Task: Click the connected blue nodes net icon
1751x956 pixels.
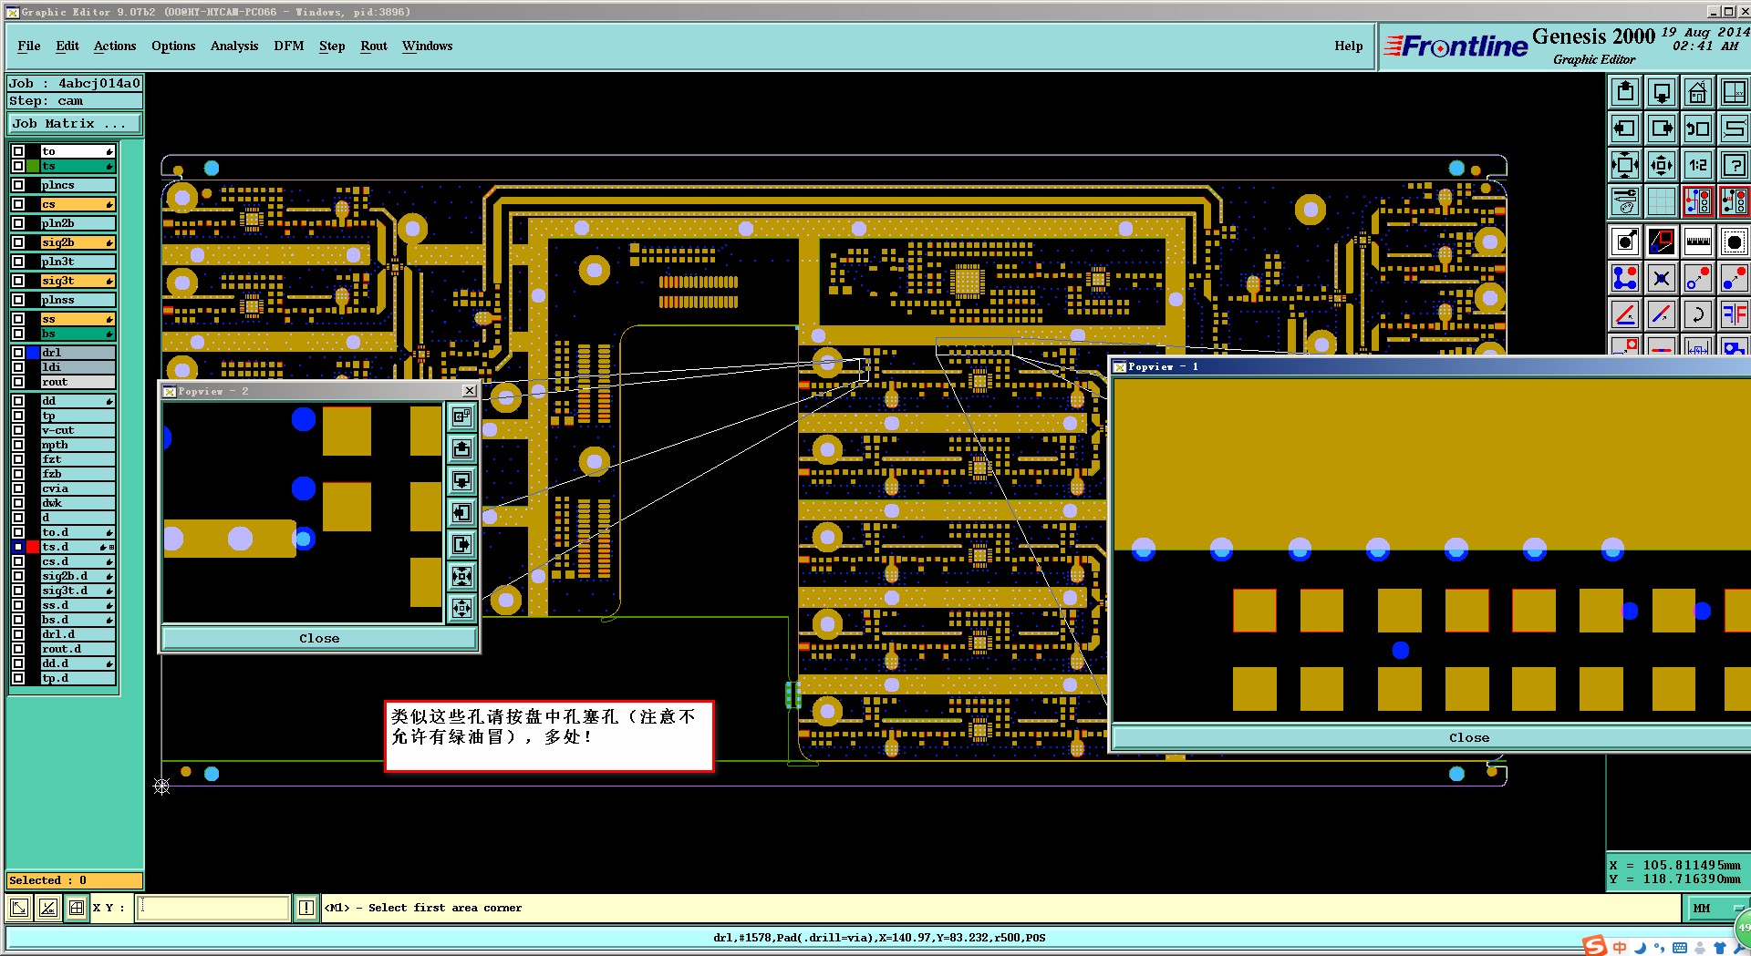Action: click(1625, 278)
